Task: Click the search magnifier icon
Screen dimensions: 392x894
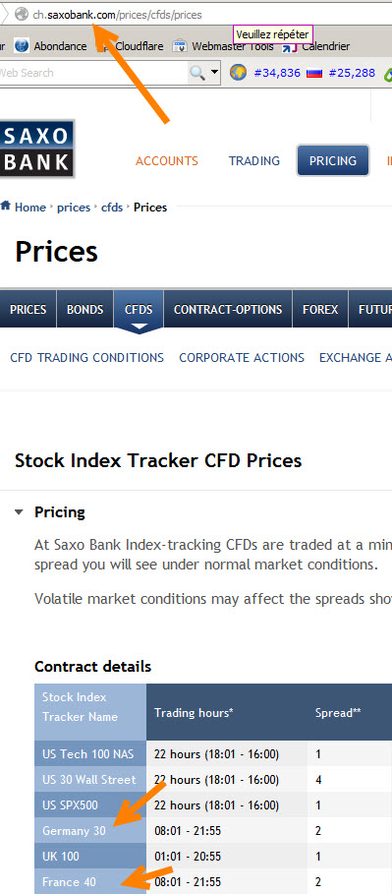Action: tap(197, 73)
